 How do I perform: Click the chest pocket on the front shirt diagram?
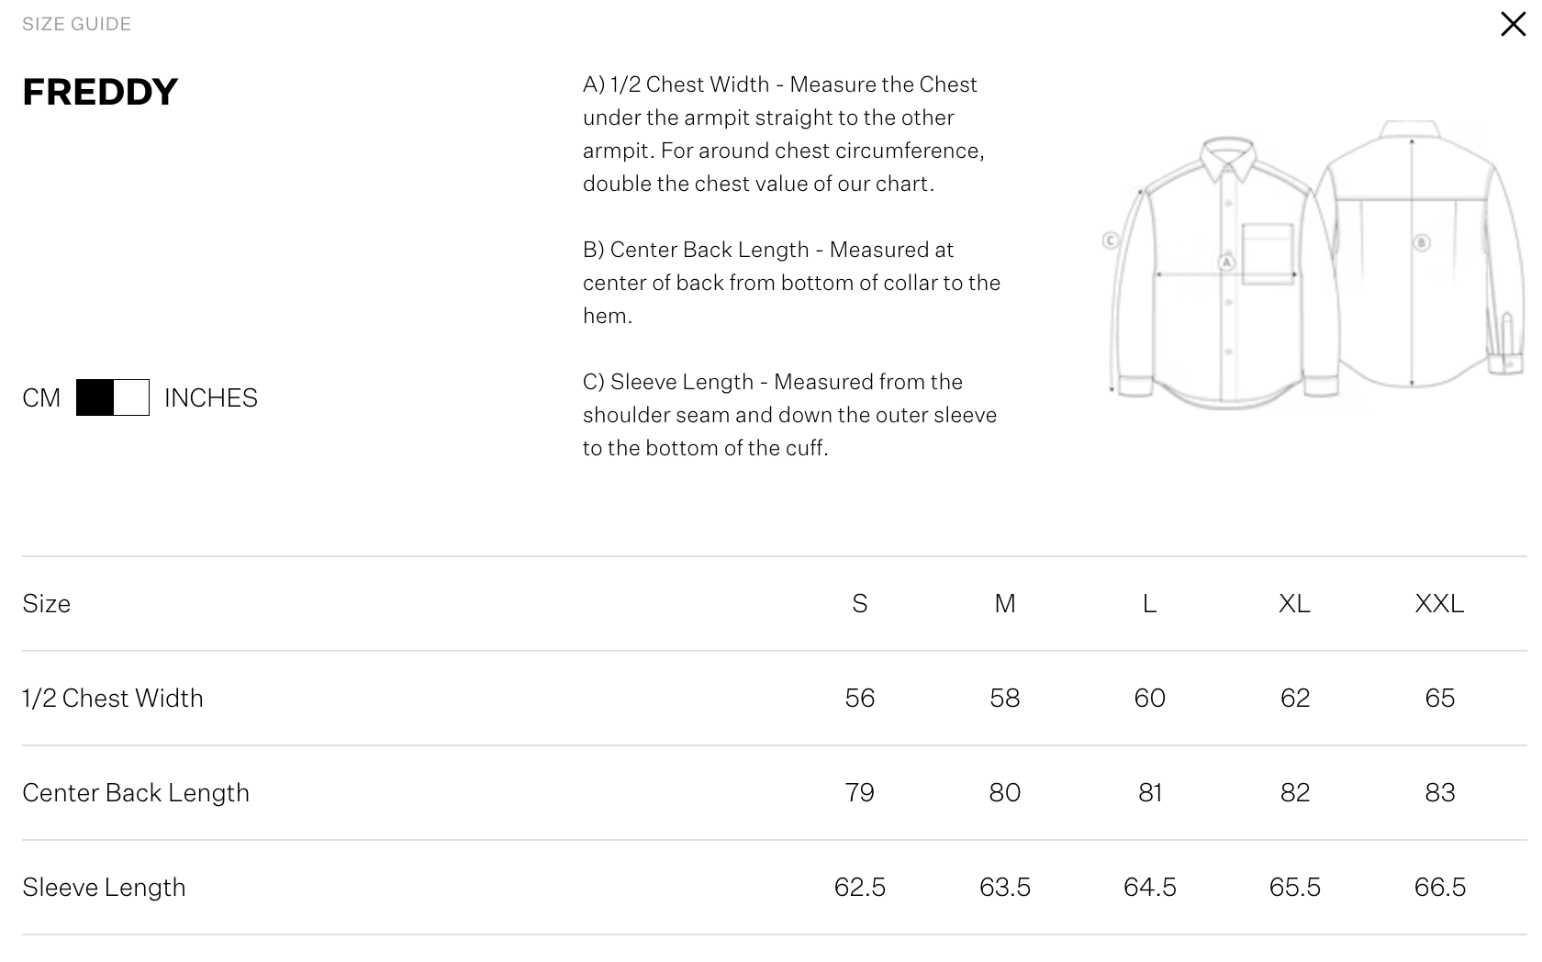point(1268,253)
